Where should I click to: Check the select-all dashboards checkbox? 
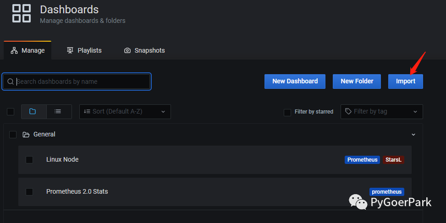click(11, 112)
